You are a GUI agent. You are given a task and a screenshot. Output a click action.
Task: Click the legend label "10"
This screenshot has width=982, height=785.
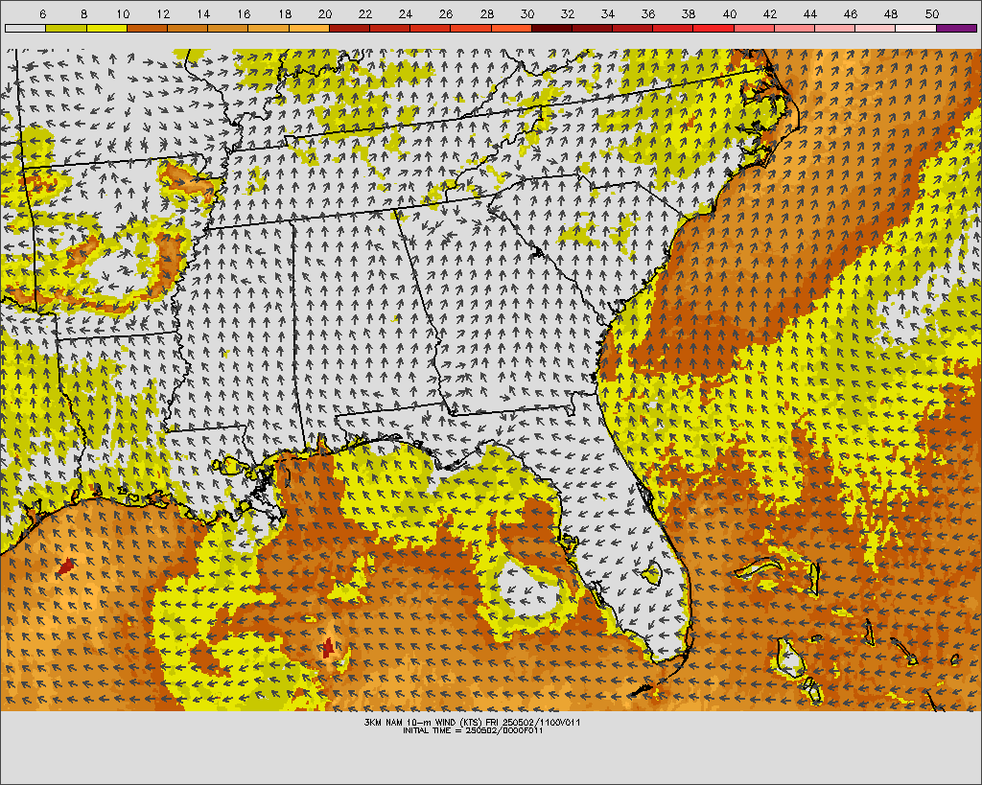(x=124, y=13)
